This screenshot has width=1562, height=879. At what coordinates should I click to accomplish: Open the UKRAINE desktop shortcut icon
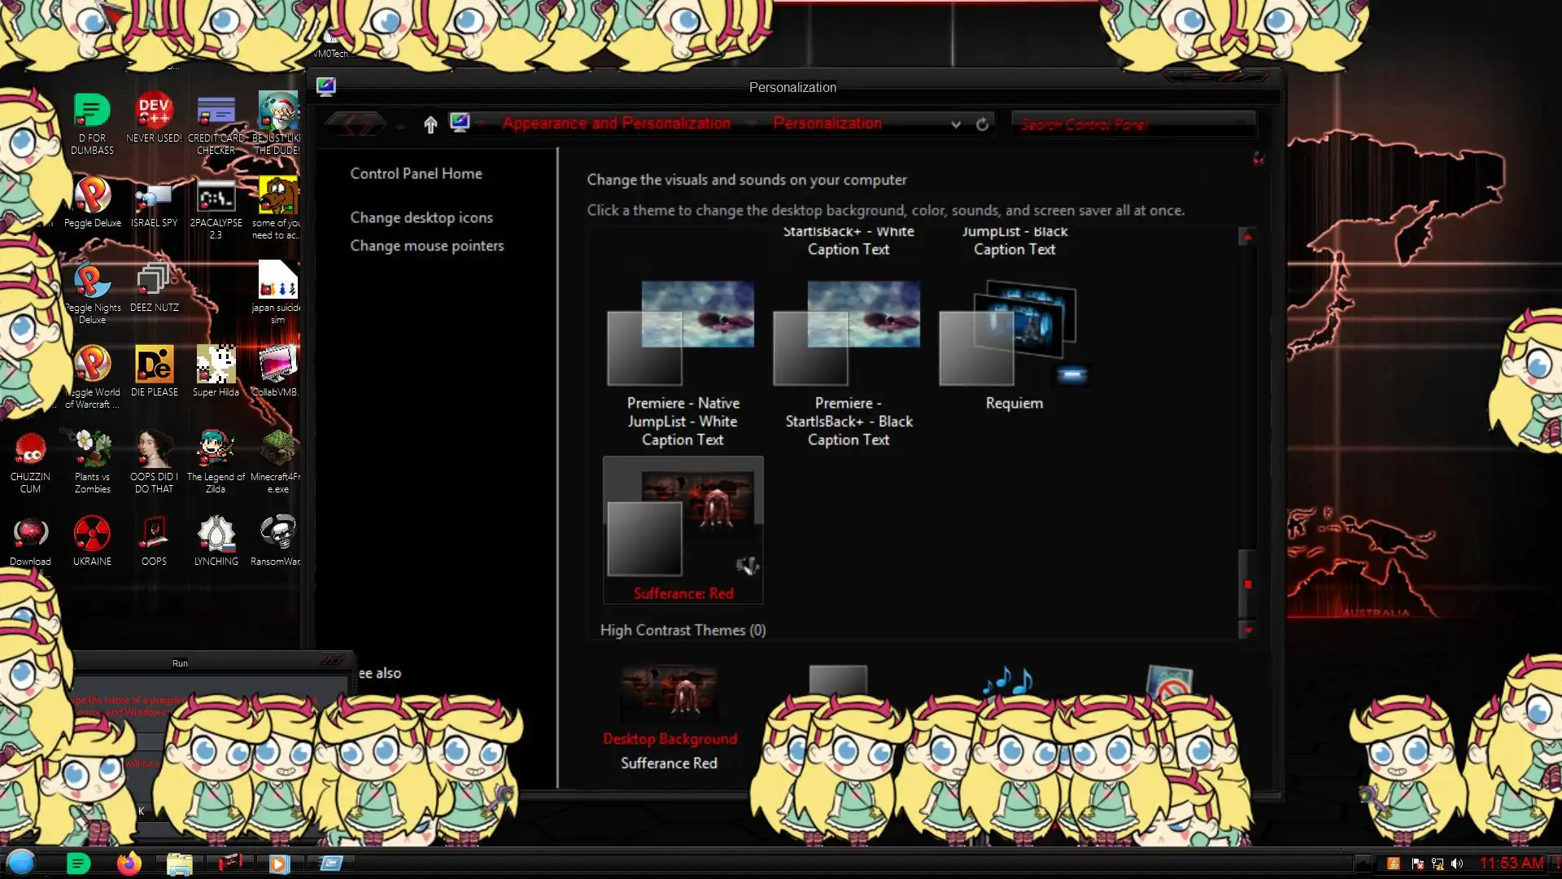click(x=92, y=535)
